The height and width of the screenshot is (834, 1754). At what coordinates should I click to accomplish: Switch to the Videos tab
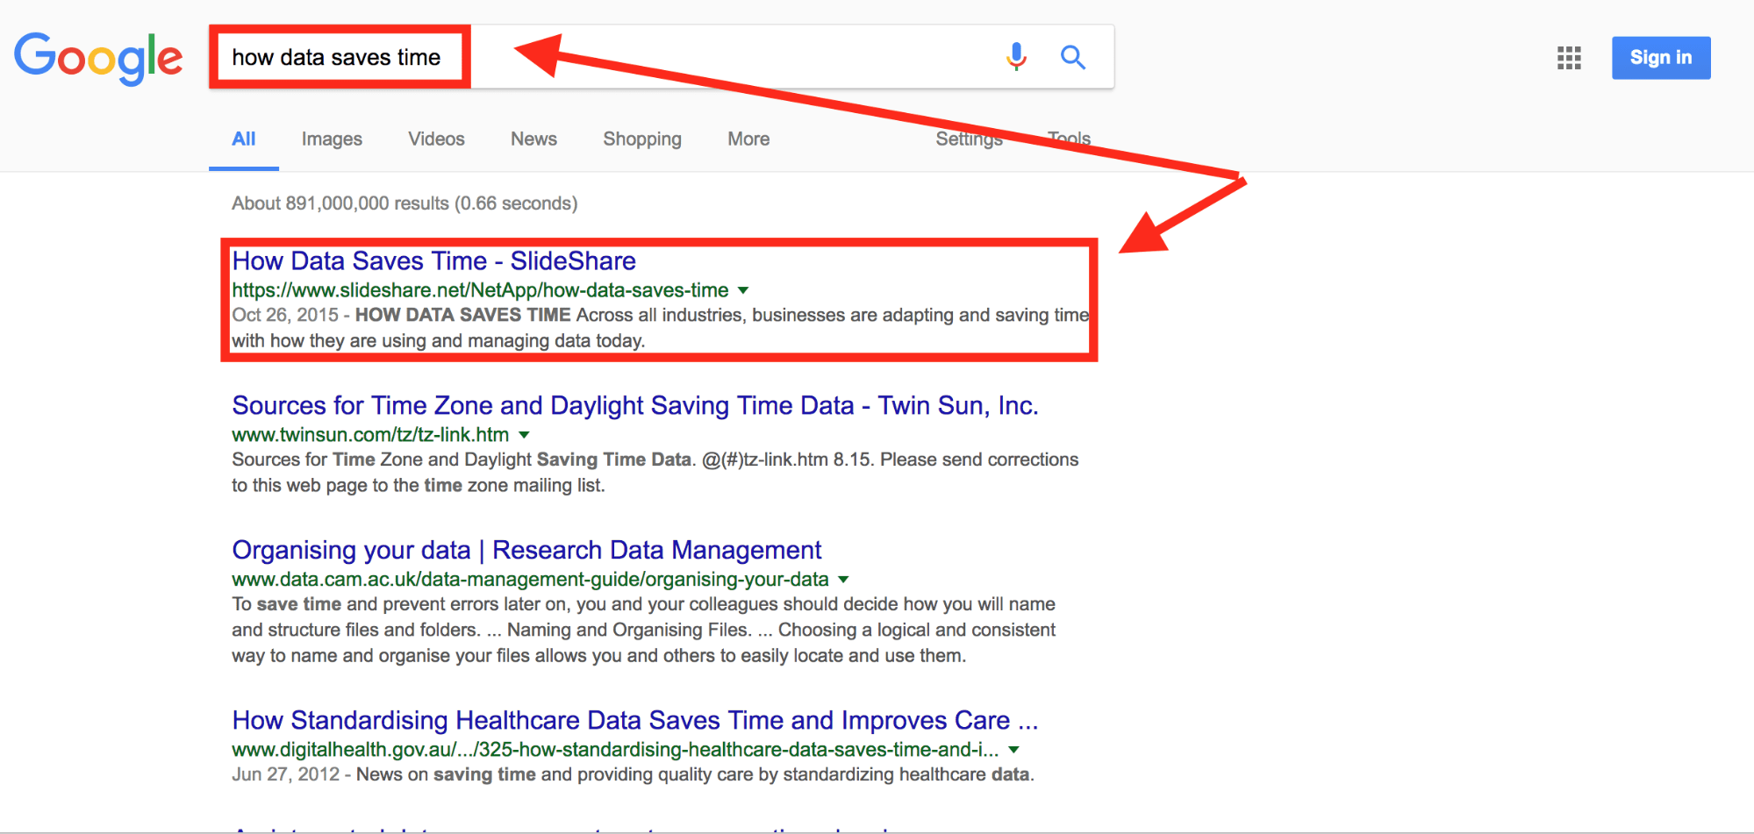[x=436, y=139]
